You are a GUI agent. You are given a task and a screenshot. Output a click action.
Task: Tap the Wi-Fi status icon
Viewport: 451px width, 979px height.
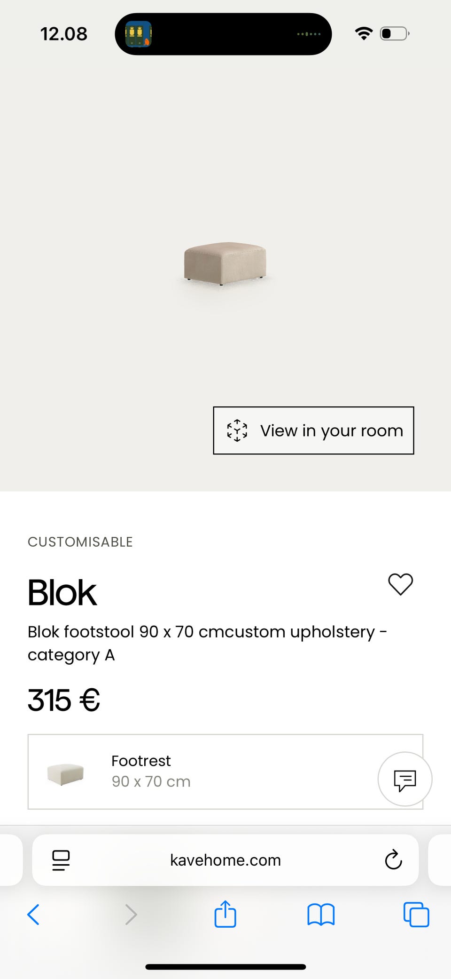tap(364, 34)
